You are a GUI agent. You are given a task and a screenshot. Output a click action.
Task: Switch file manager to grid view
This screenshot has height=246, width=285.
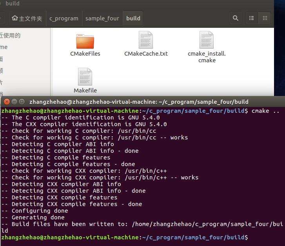point(265,18)
